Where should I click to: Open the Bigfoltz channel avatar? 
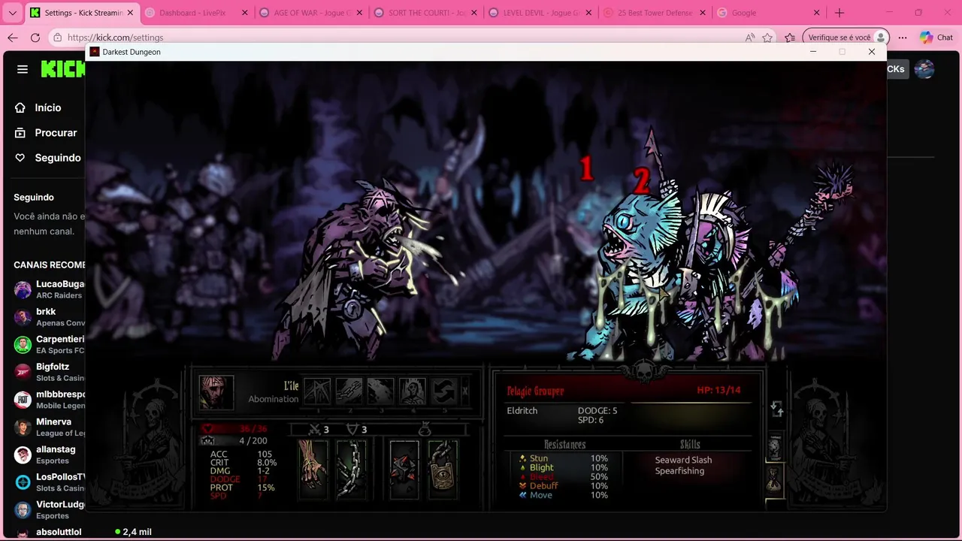tap(23, 372)
